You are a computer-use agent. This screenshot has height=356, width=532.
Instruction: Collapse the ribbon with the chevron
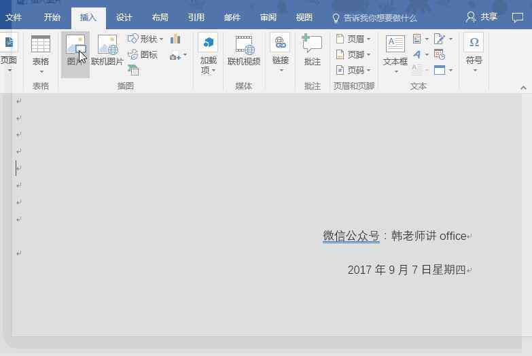coord(523,88)
